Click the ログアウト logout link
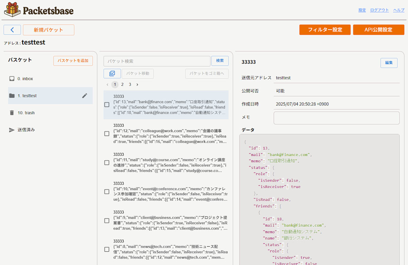 pos(379,10)
